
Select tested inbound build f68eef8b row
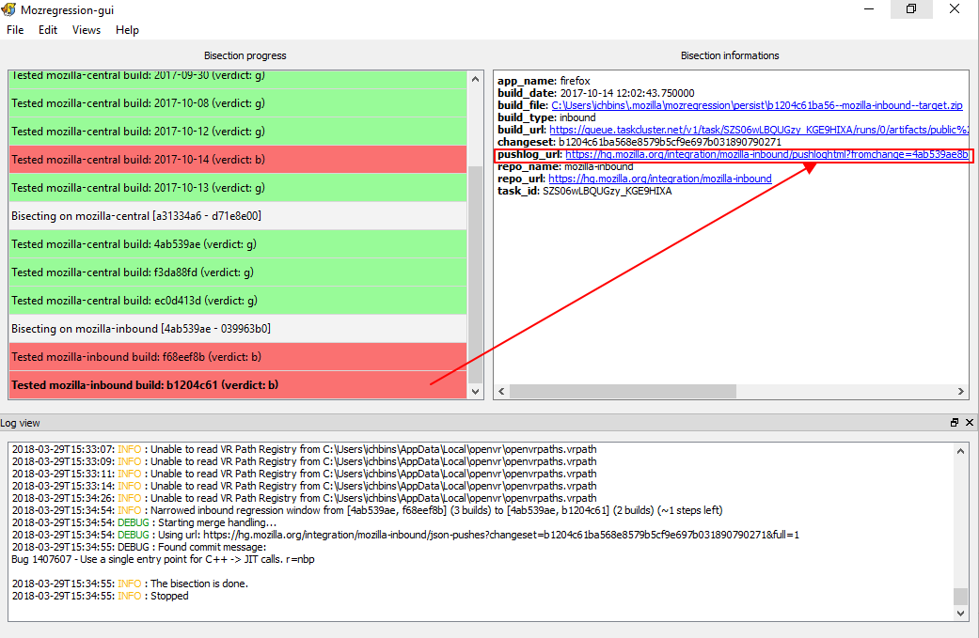[238, 357]
